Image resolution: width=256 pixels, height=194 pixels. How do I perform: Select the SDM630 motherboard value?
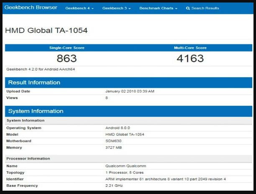pos(113,141)
